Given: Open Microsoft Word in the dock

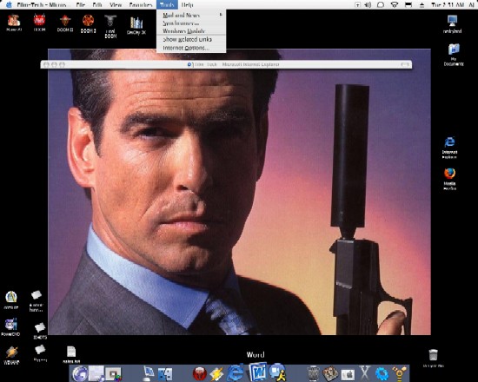Looking at the screenshot, I should pyautogui.click(x=257, y=372).
